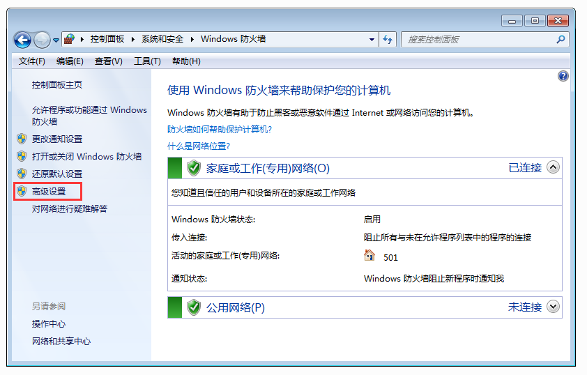
Task: Minimize the window
Action: [512, 21]
